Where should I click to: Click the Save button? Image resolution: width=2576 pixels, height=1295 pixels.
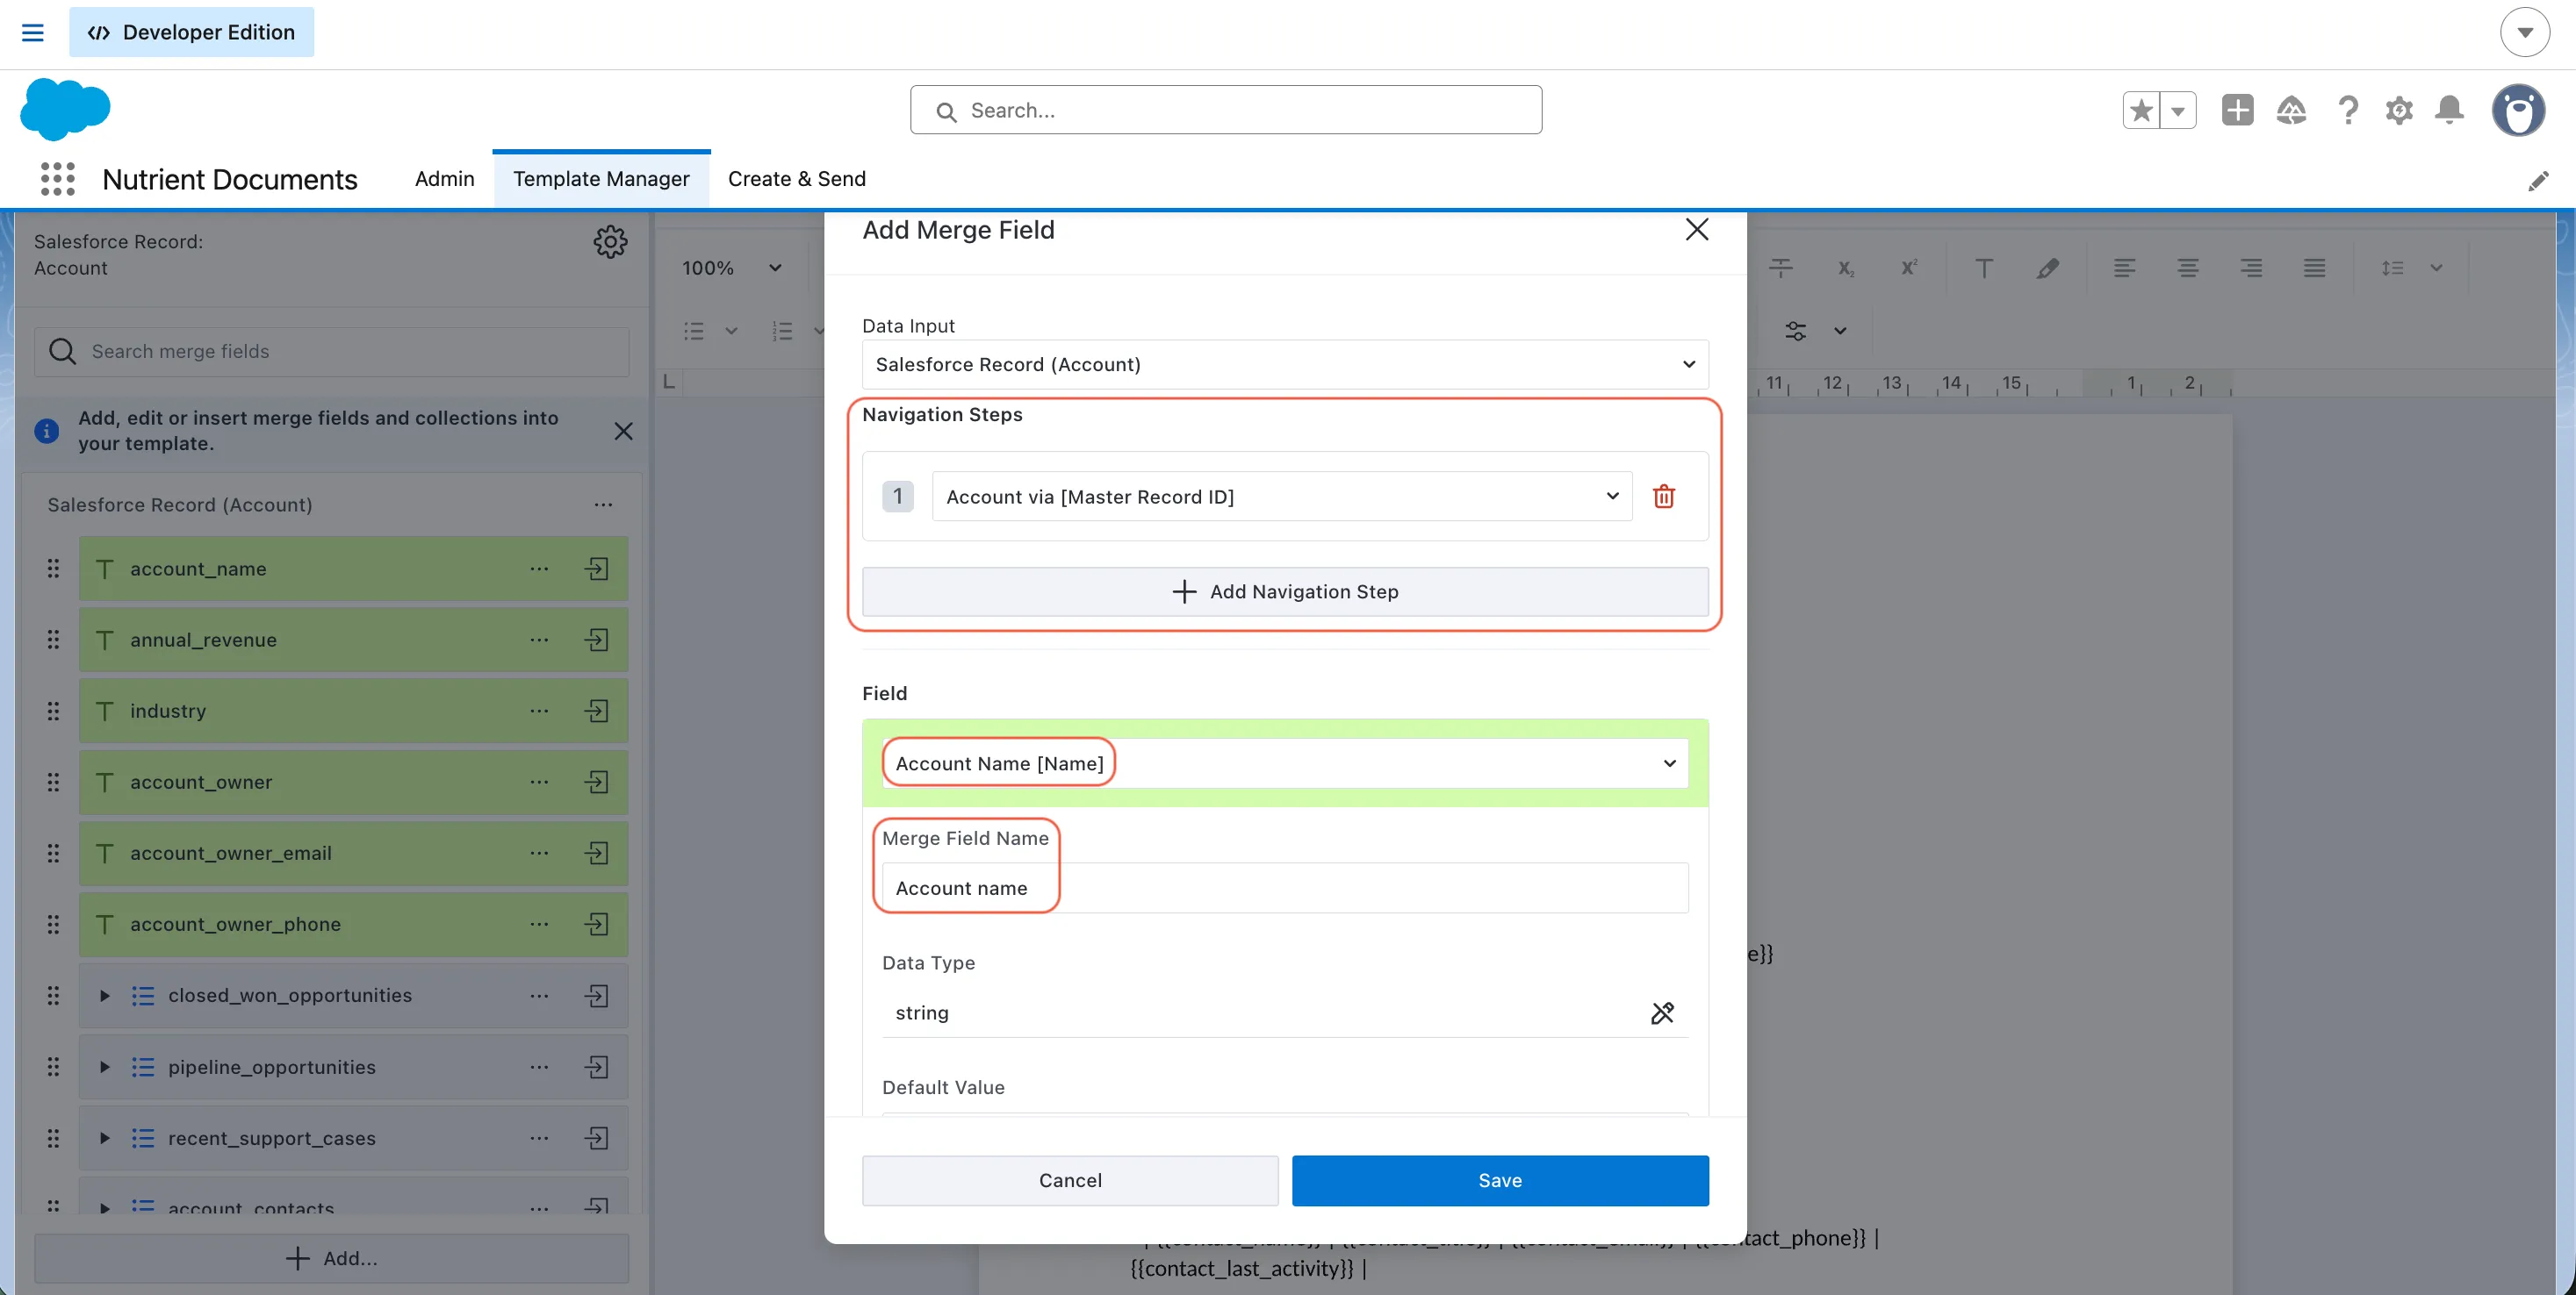tap(1499, 1180)
